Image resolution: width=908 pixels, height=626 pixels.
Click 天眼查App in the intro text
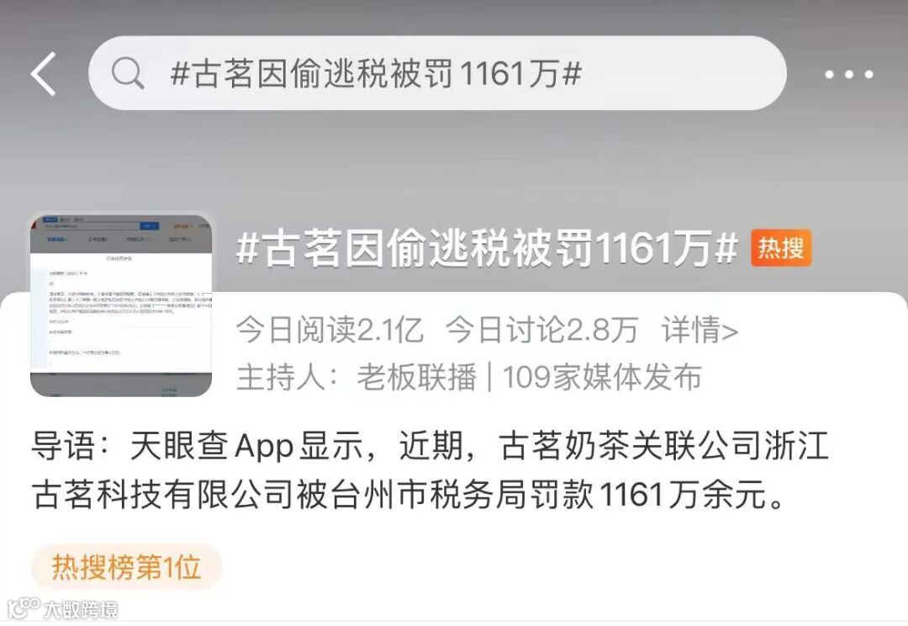click(212, 446)
